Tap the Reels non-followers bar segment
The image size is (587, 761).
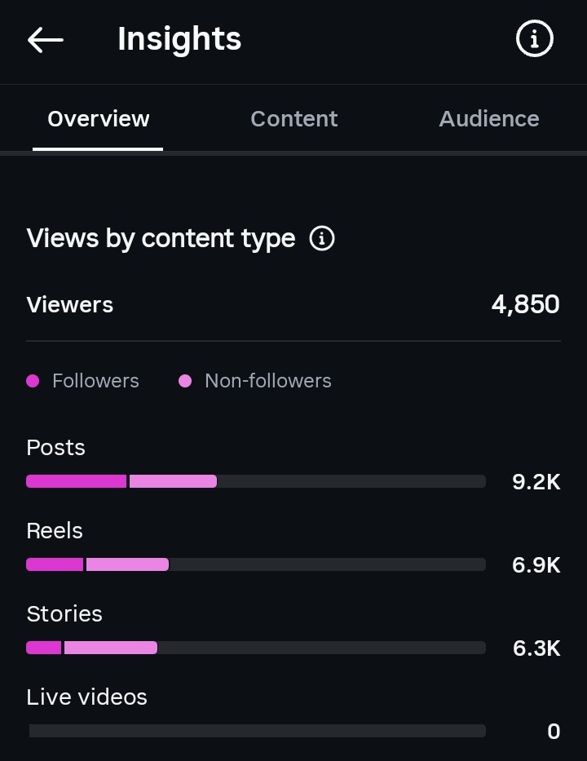pyautogui.click(x=127, y=564)
